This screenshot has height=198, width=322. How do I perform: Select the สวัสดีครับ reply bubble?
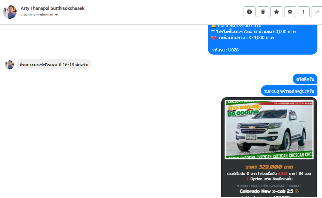(305, 79)
